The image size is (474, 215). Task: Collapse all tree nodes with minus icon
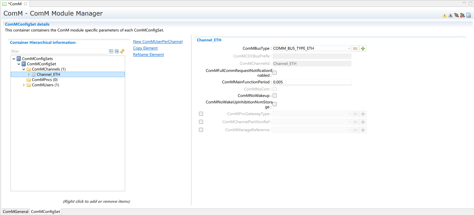coord(111,52)
